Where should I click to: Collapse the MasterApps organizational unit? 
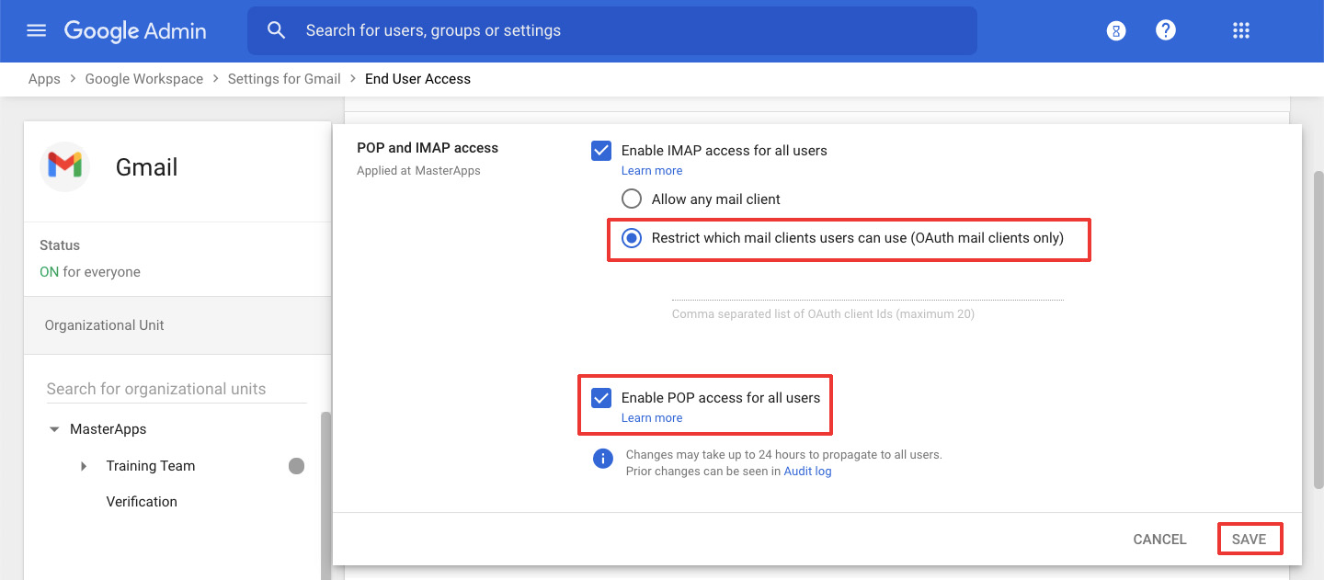click(x=52, y=428)
